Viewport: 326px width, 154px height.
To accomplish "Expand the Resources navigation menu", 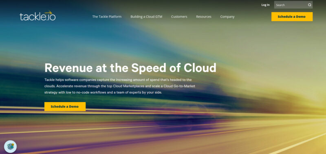I will tap(203, 17).
